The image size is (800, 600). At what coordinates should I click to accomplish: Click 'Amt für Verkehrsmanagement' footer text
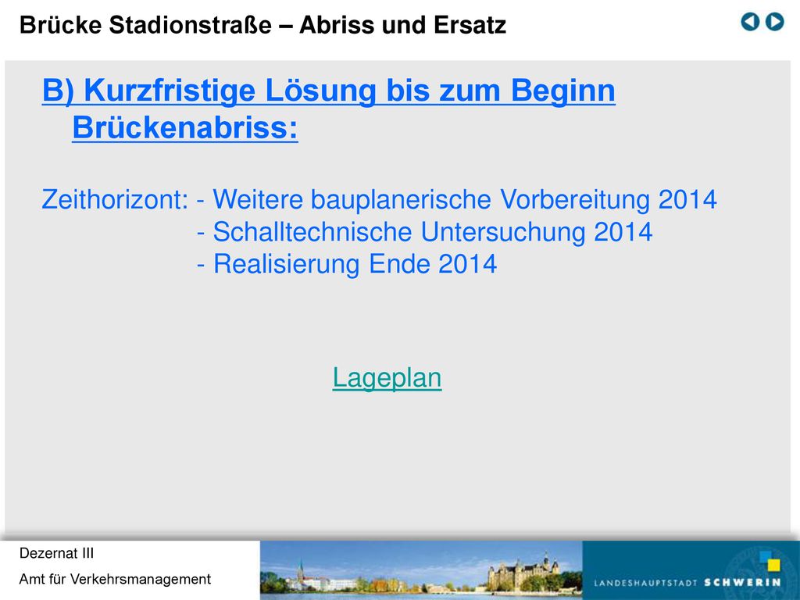116,580
